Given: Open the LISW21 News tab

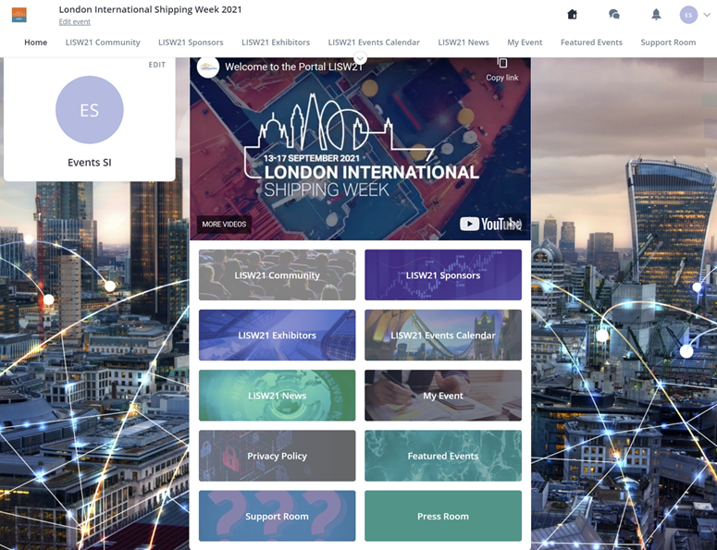Looking at the screenshot, I should 464,43.
